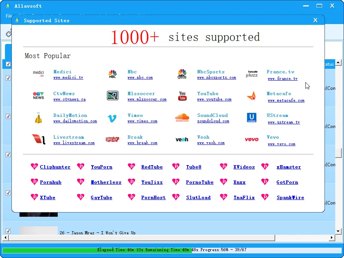Uncheck the first download row checkbox
The width and height of the screenshot is (344, 258).
8,78
